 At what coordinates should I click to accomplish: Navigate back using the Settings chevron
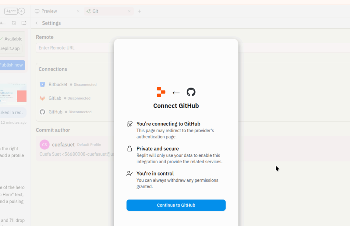[36, 23]
